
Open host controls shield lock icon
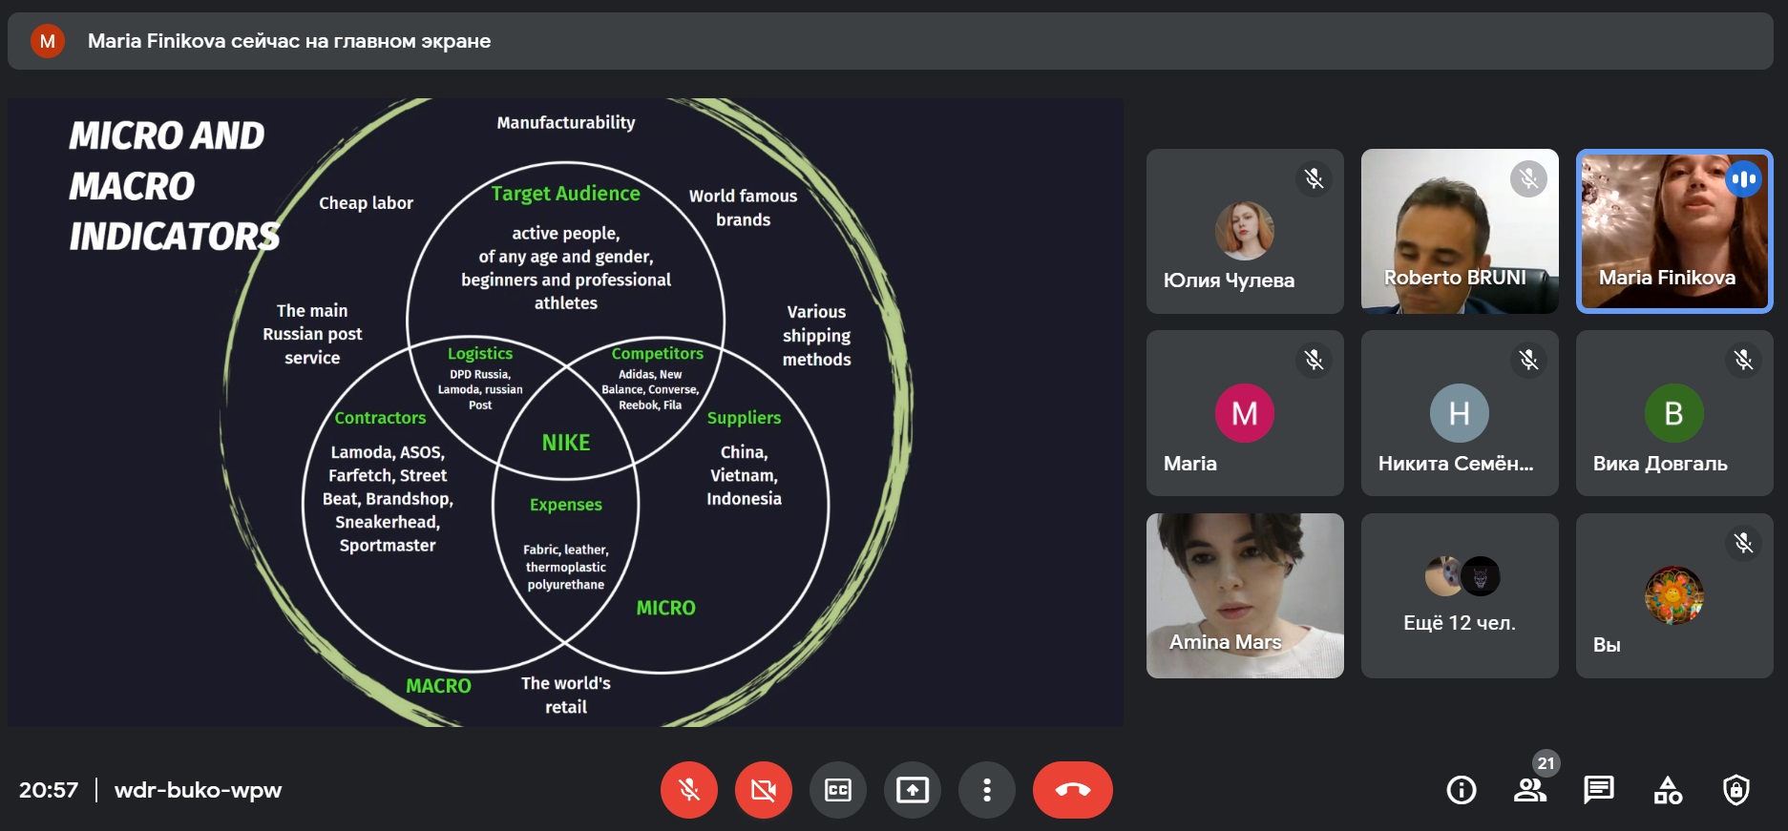(1736, 790)
